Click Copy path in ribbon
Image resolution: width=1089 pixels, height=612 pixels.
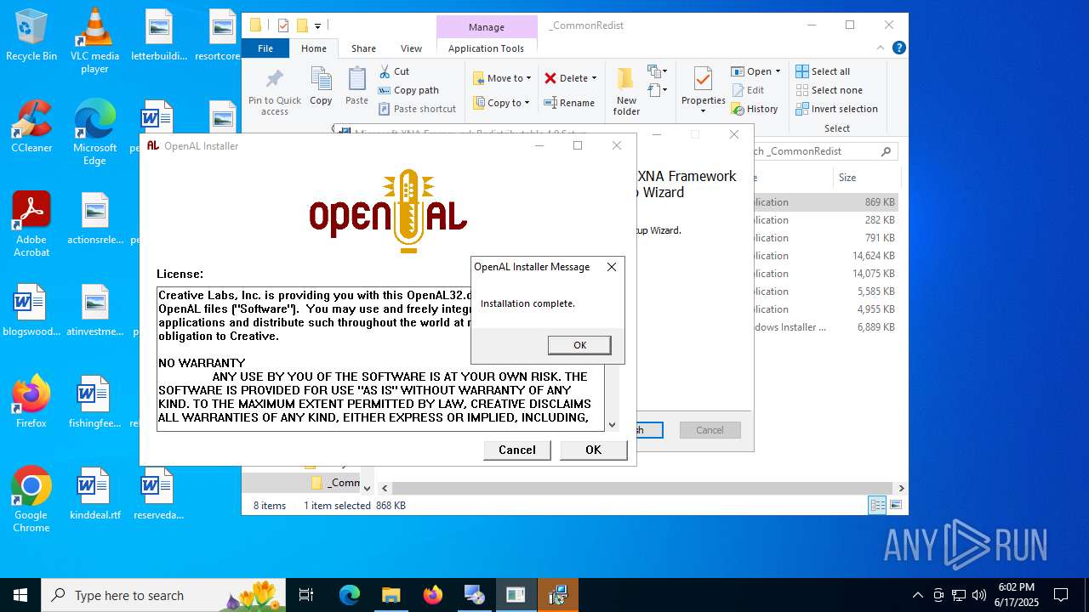click(x=408, y=90)
